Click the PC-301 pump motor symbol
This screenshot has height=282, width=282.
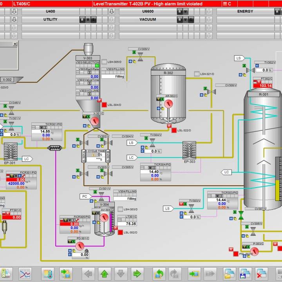pyautogui.click(x=80, y=246)
